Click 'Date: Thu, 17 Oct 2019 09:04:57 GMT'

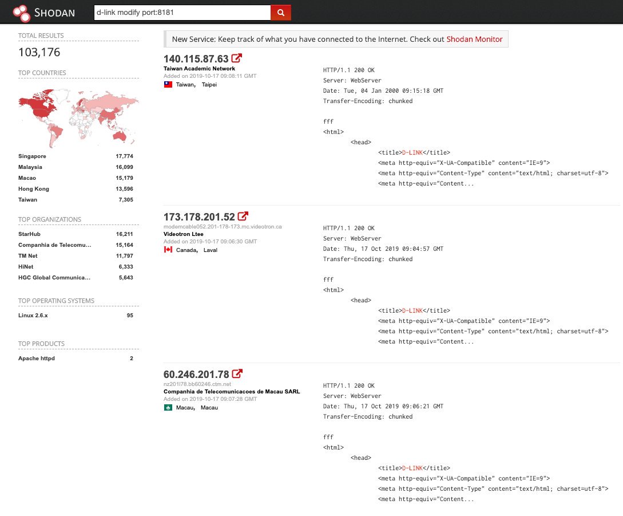click(383, 249)
